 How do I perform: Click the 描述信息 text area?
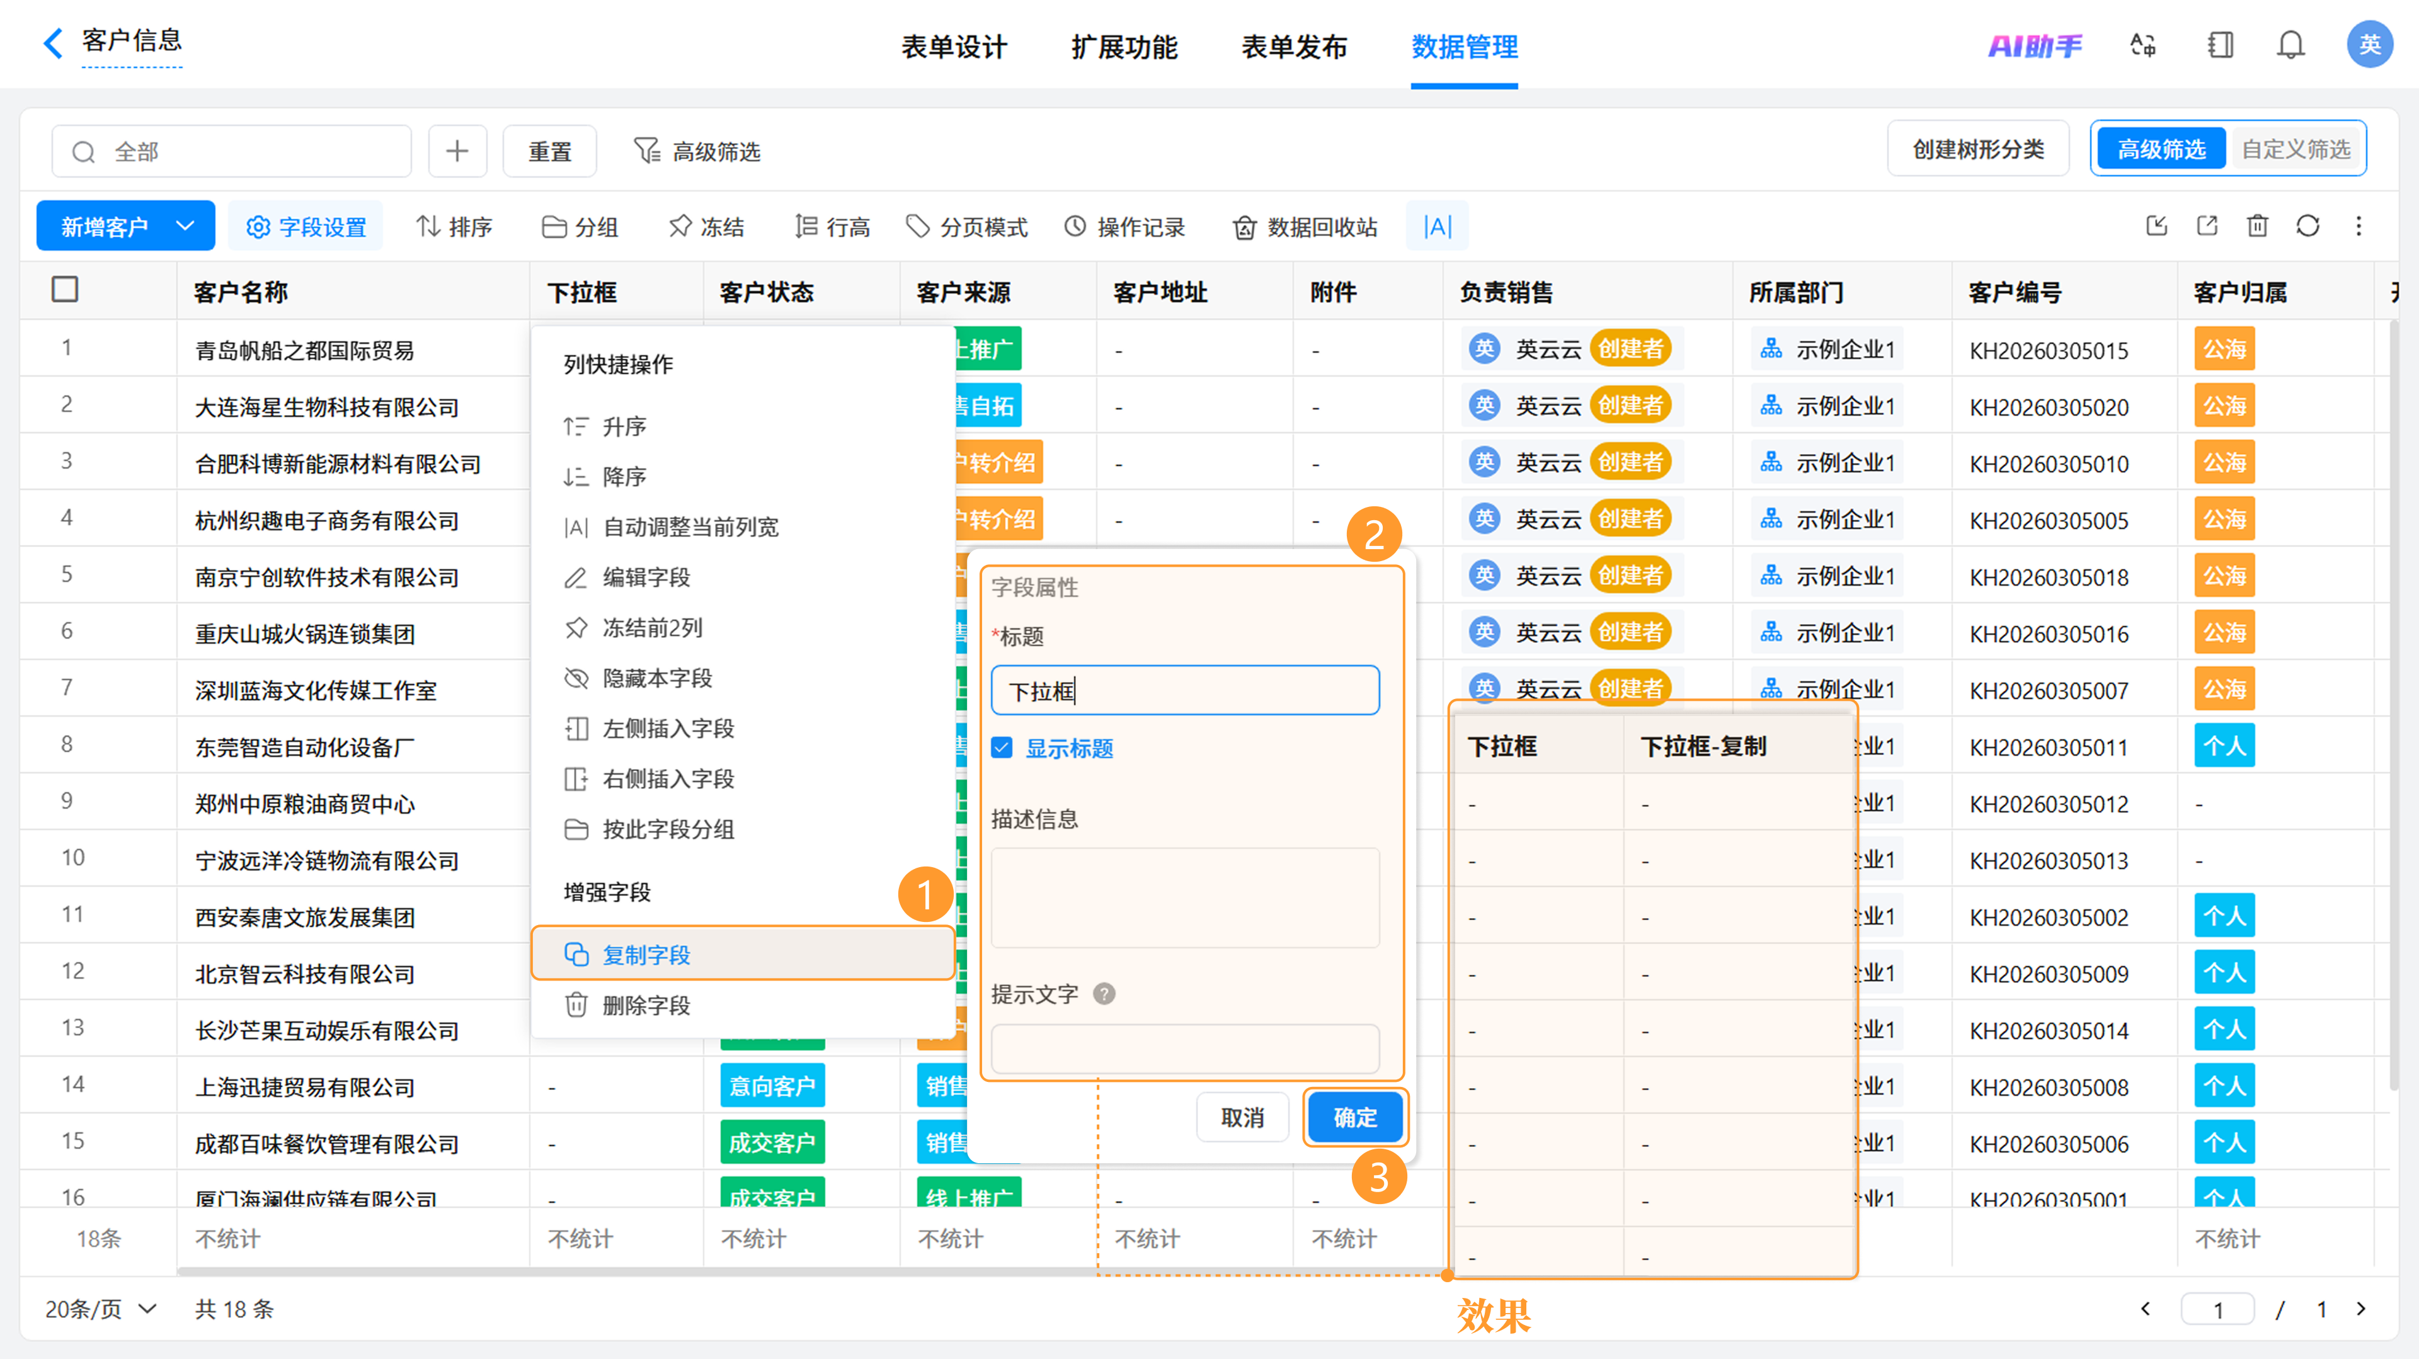click(1185, 897)
